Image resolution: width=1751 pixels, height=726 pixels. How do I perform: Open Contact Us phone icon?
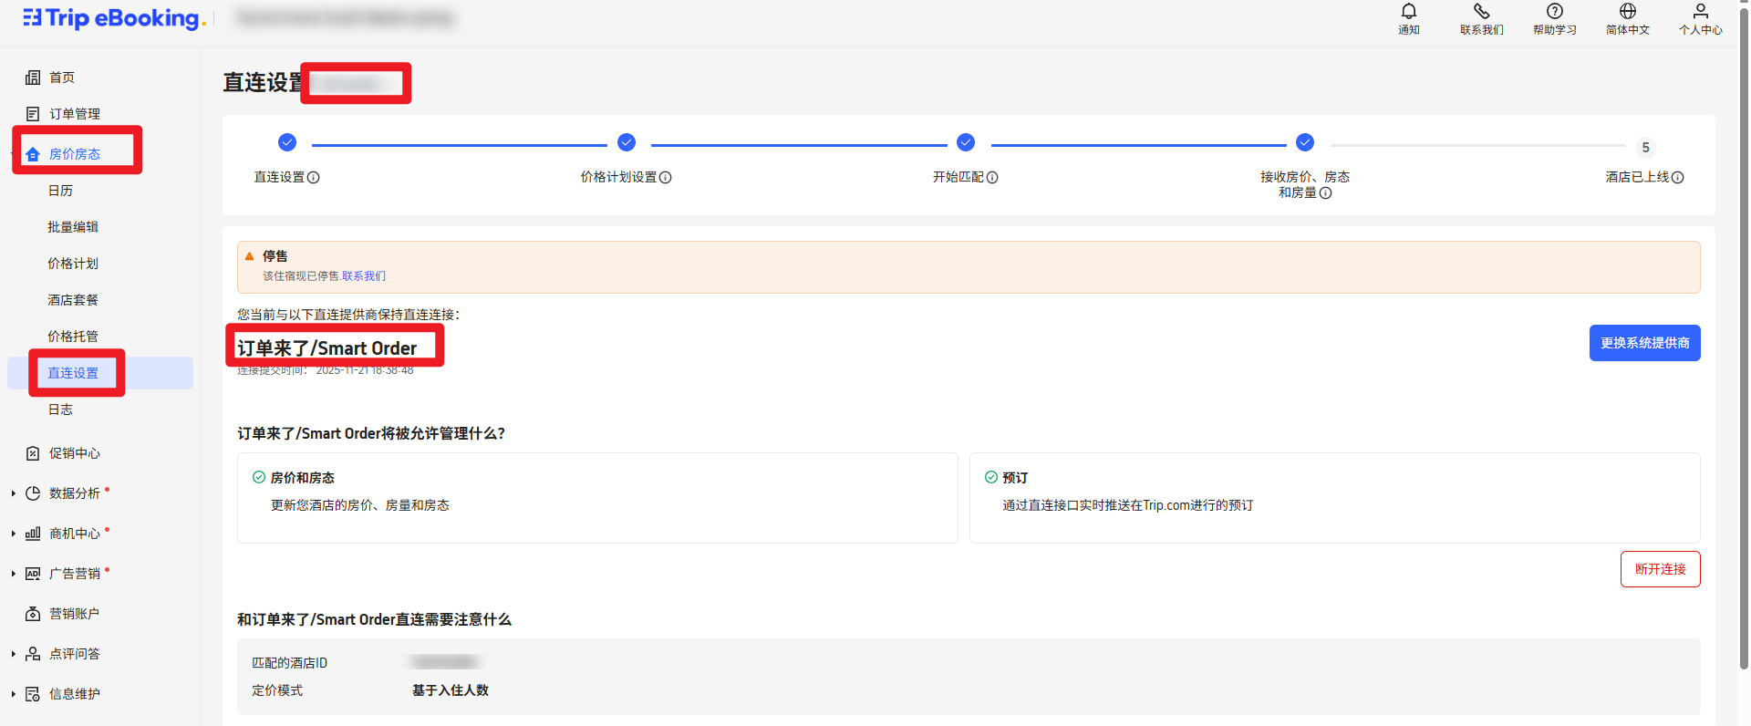click(x=1481, y=12)
